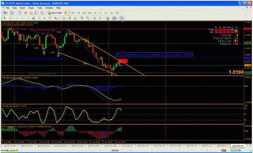
Task: Switch to the GBPJPY,H1 chart tab
Action: point(206,146)
